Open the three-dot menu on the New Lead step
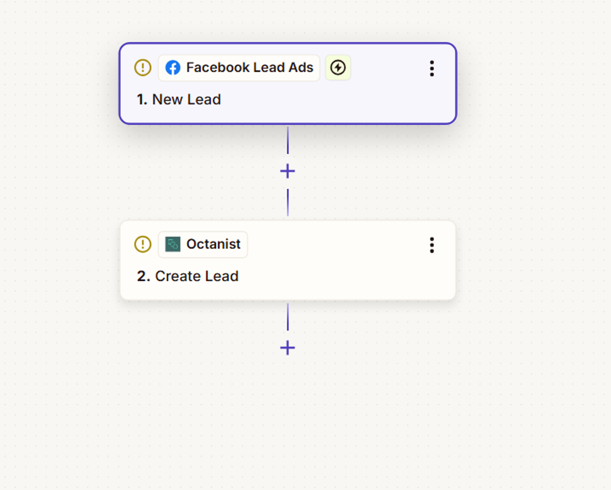This screenshot has height=490, width=611. coord(432,68)
